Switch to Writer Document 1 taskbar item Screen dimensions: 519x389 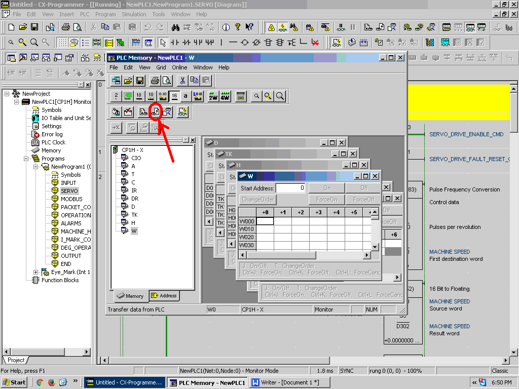289,382
